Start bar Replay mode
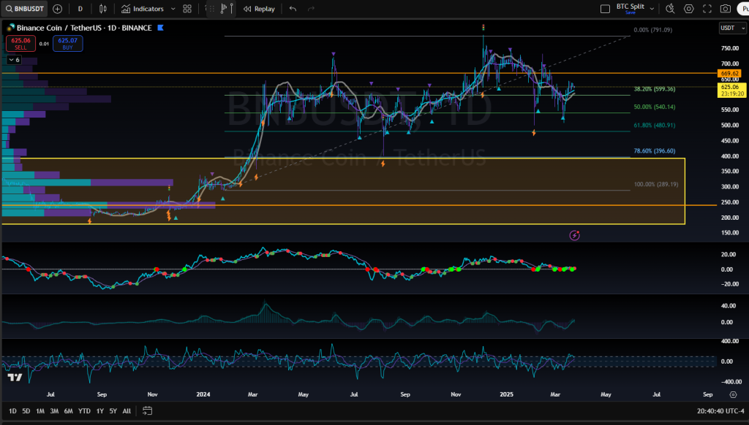749x425 pixels. (259, 9)
